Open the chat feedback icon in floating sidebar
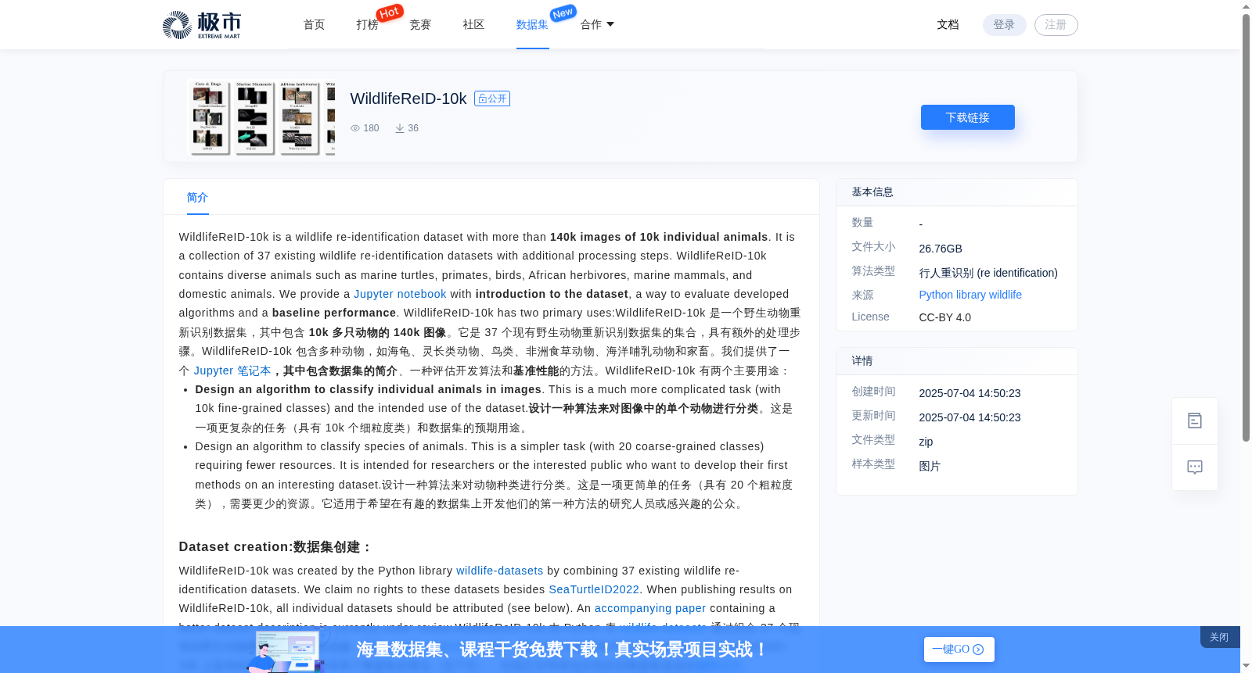The image size is (1252, 673). pyautogui.click(x=1195, y=467)
